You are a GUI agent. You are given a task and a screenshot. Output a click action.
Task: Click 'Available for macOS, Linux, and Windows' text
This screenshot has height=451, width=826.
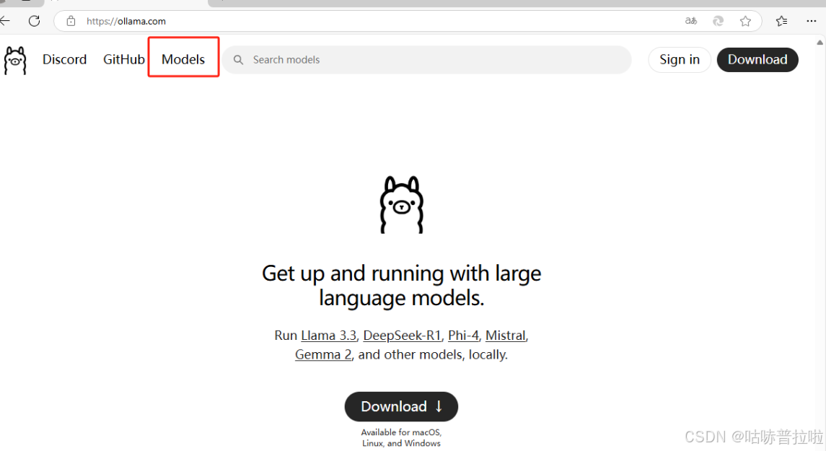point(401,437)
